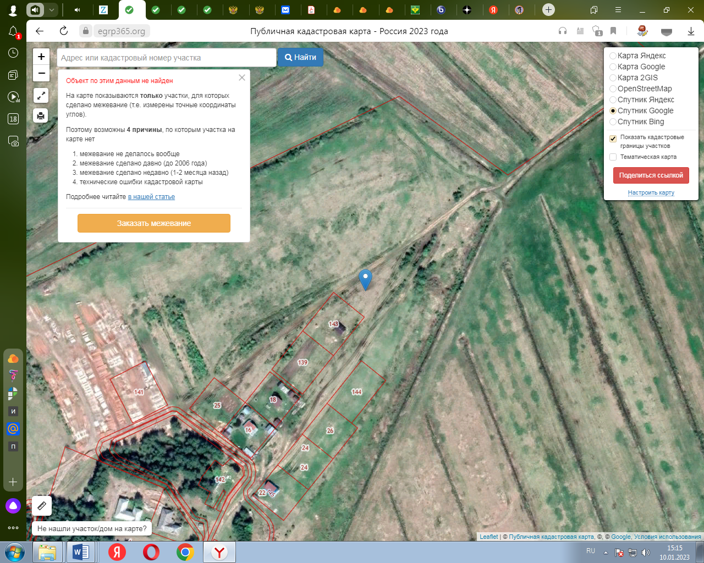The width and height of the screenshot is (704, 563).
Task: Expand the dropdown next to the speaker button
Action: (52, 10)
